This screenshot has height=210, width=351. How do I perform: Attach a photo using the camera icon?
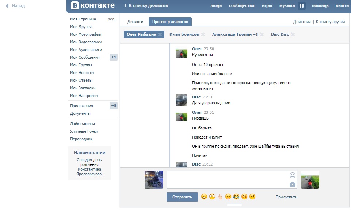click(292, 184)
